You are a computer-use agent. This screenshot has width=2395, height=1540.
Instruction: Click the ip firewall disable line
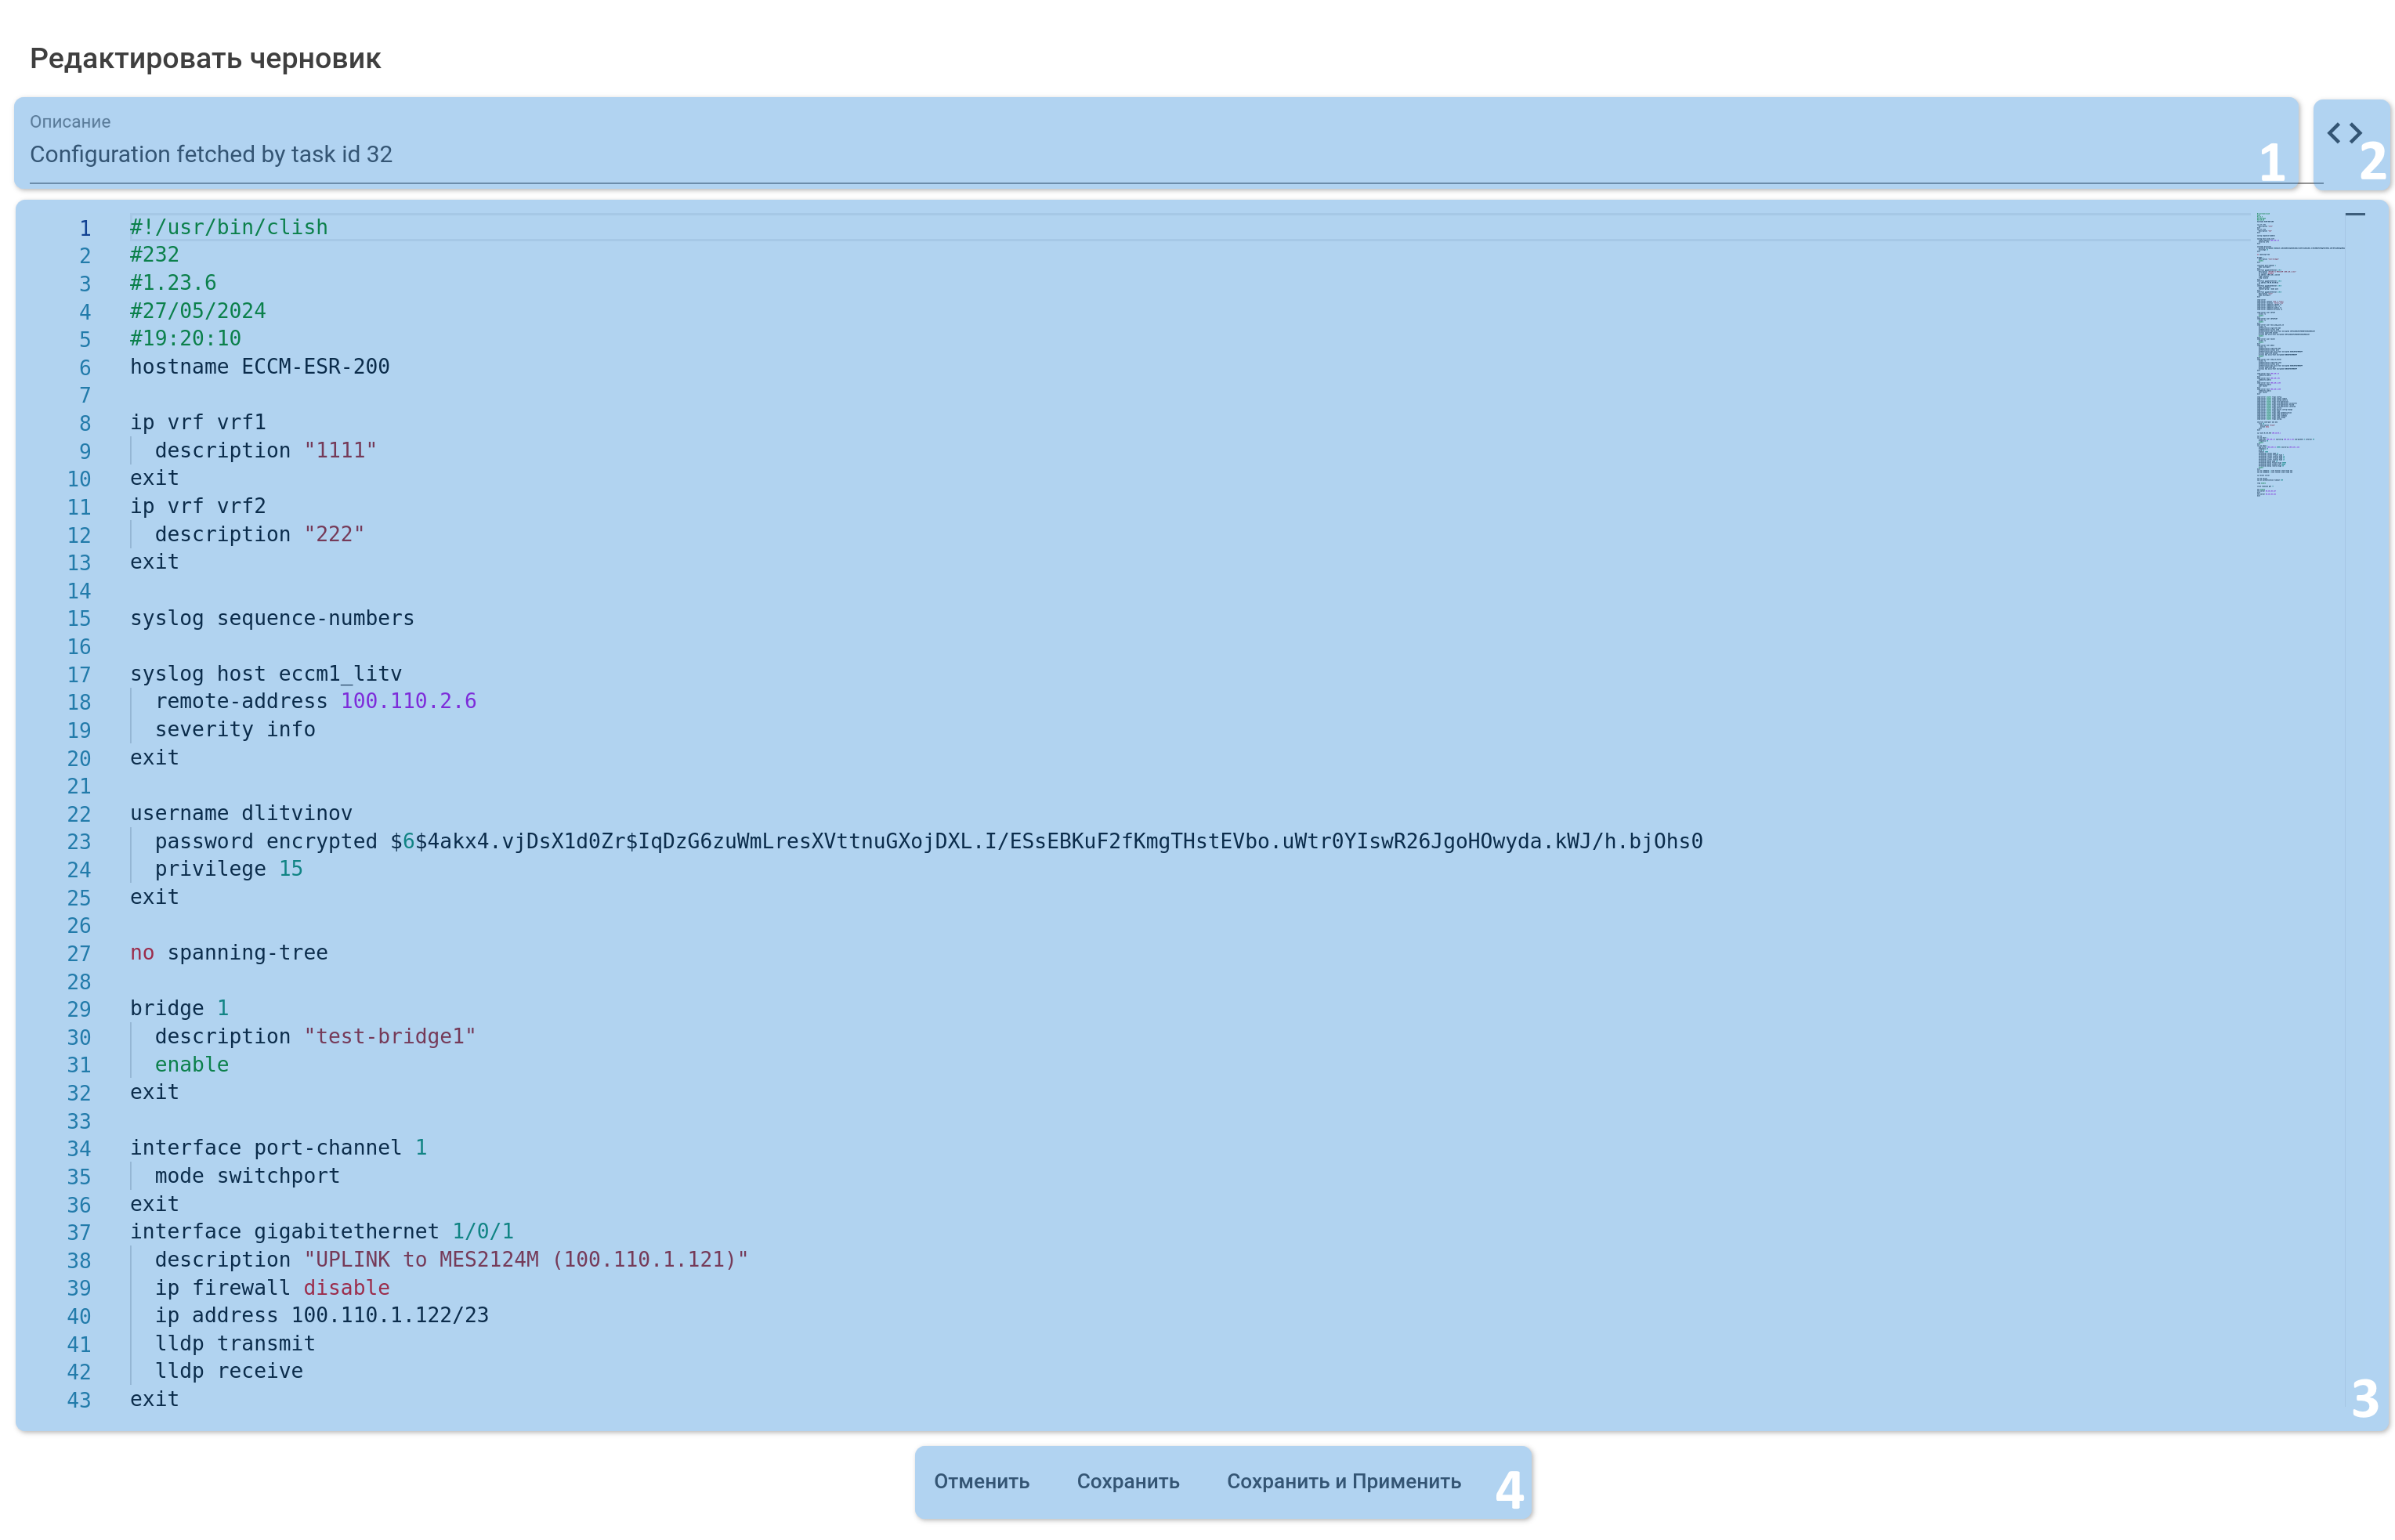271,1288
